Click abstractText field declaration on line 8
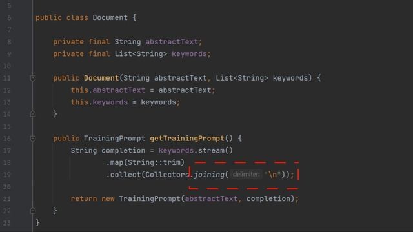 [172, 42]
